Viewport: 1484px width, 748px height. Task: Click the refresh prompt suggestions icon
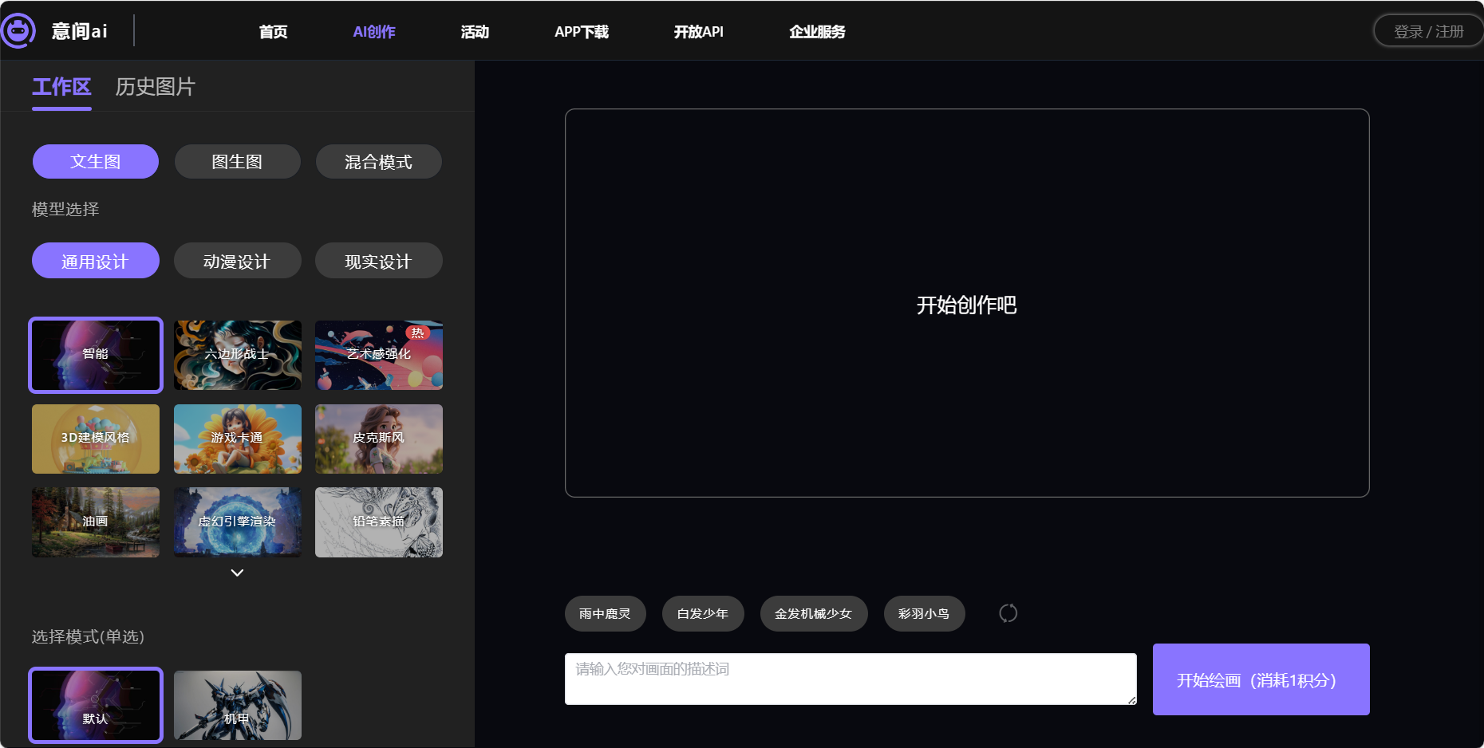point(1008,613)
